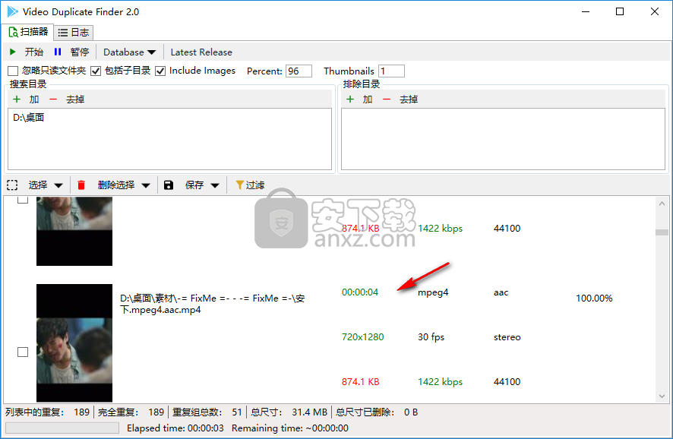Viewport: 673px width, 439px height.
Task: Click the 安下.mpeg4.aac.mp4 video thumbnail
Action: (74, 343)
